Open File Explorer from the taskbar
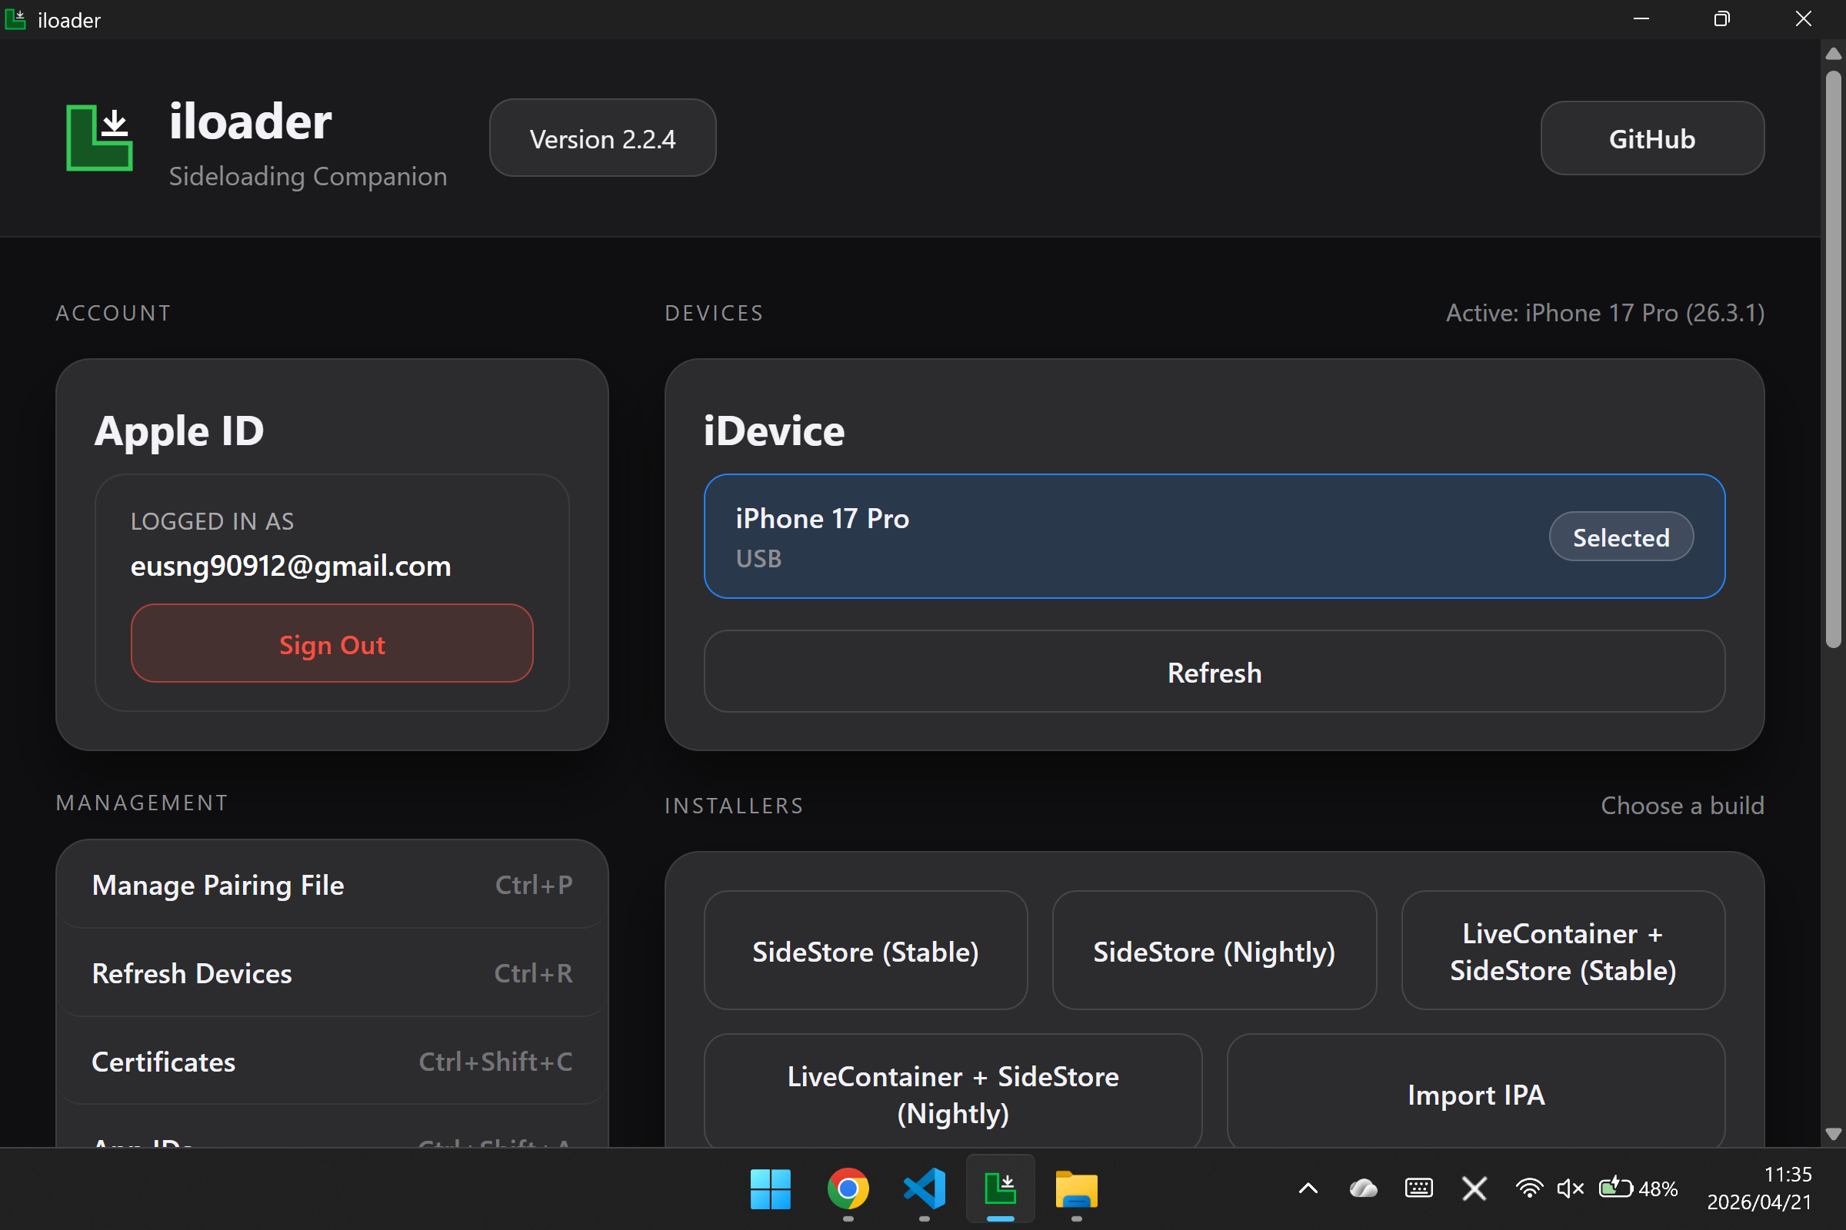Screen dimensions: 1846x1230 [1076, 1189]
